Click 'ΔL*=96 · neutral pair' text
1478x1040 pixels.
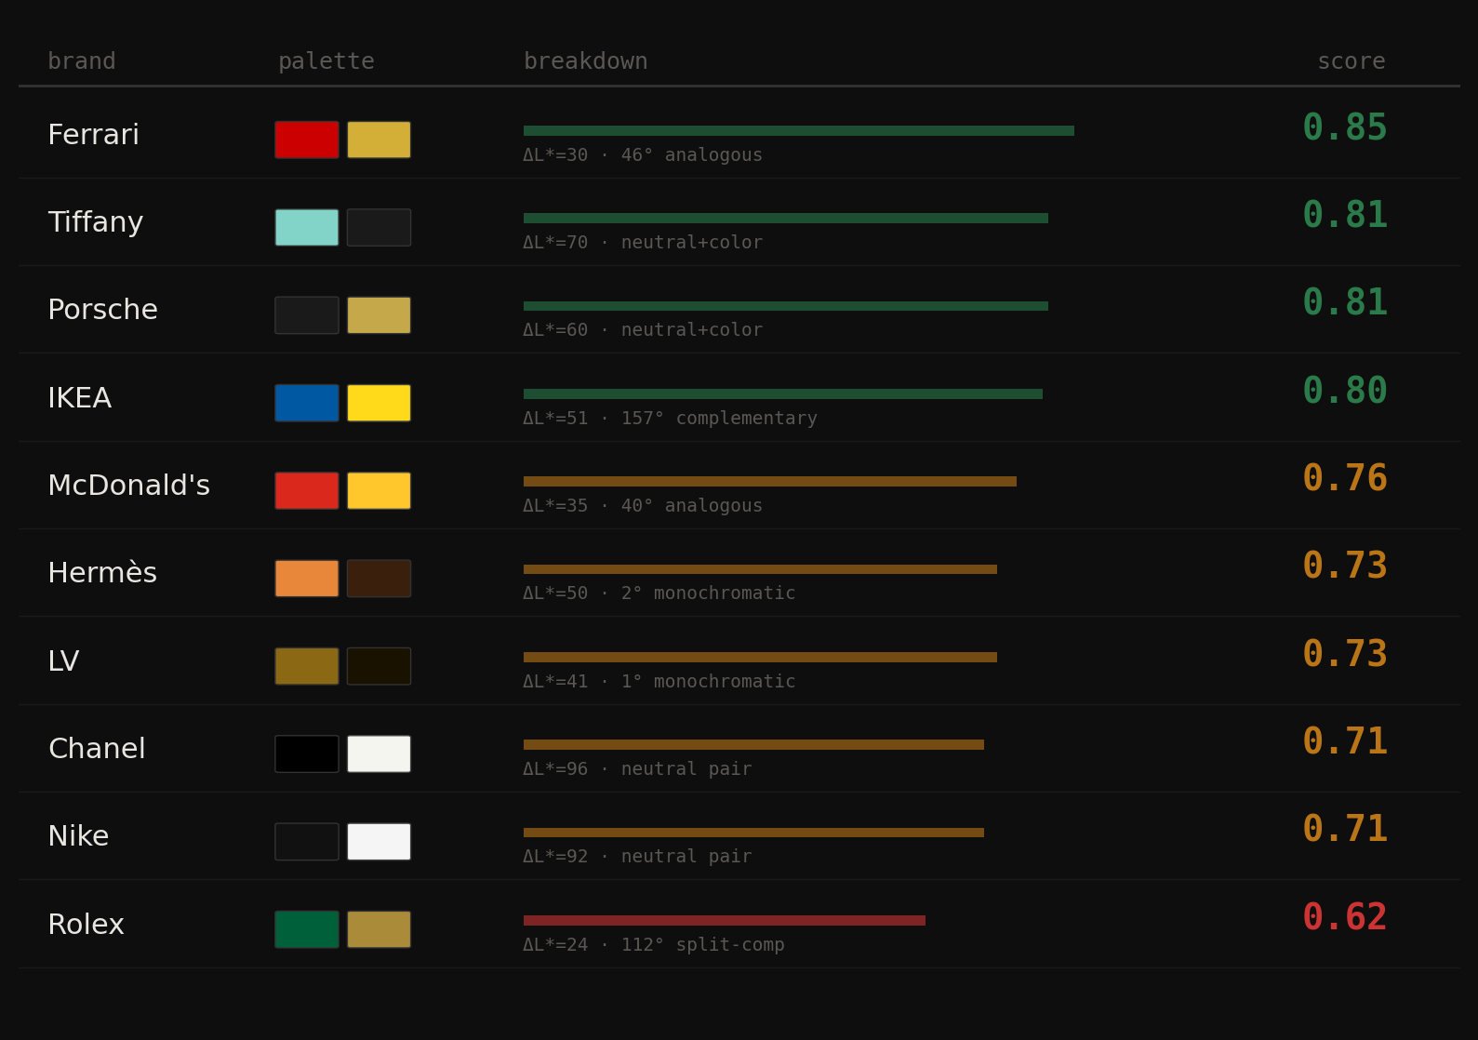pyautogui.click(x=637, y=769)
